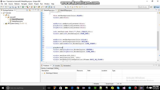The image size is (160, 90).
Task: Open Skype from the taskbar
Action: tap(118, 88)
